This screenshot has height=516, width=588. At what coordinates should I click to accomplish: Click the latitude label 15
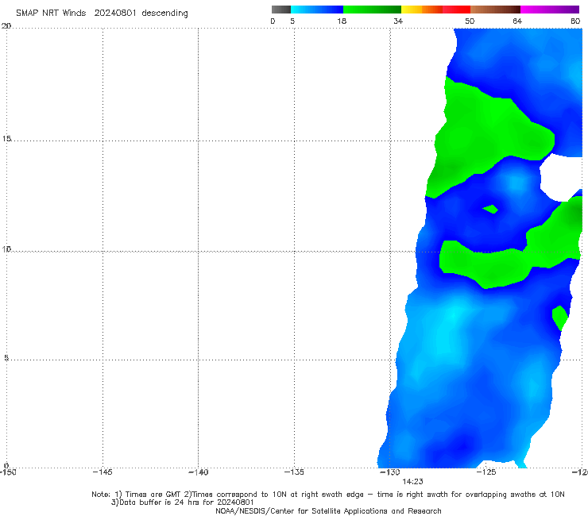[x=6, y=139]
